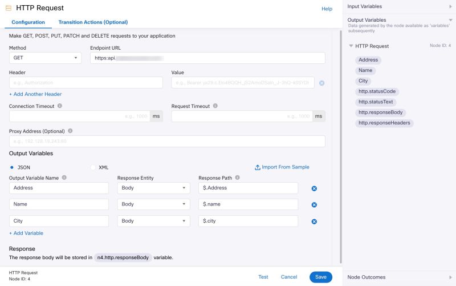Click the $.name response path field
Image resolution: width=456 pixels, height=286 pixels.
pyautogui.click(x=248, y=204)
